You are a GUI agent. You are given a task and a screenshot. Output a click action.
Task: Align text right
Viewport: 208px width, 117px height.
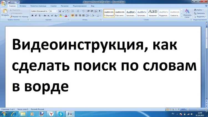[x=80, y=16]
